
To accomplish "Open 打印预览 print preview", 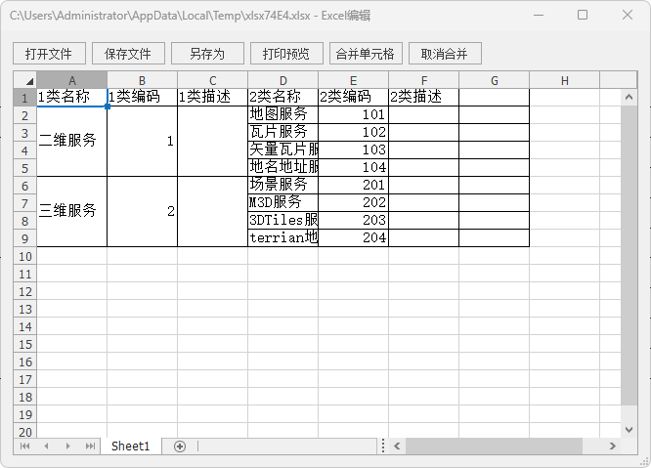I will click(x=286, y=54).
